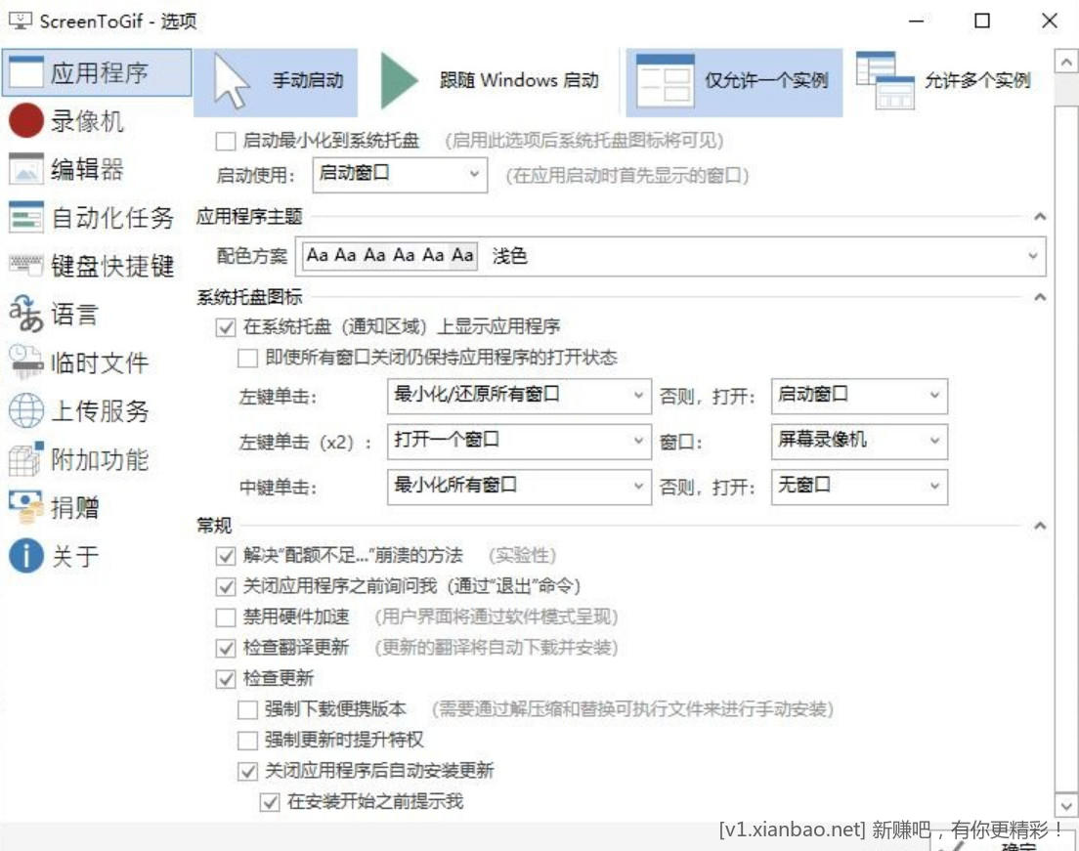Click the stacked windows icon for 允许多个实例

885,81
